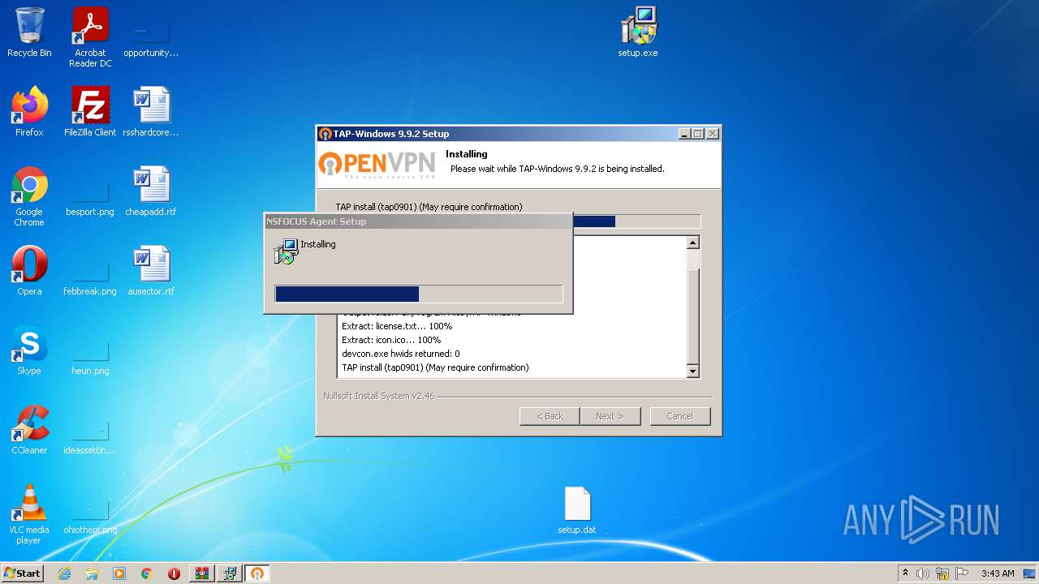Viewport: 1039px width, 584px height.
Task: Maximize the TAP-Windows Setup window
Action: (x=698, y=134)
